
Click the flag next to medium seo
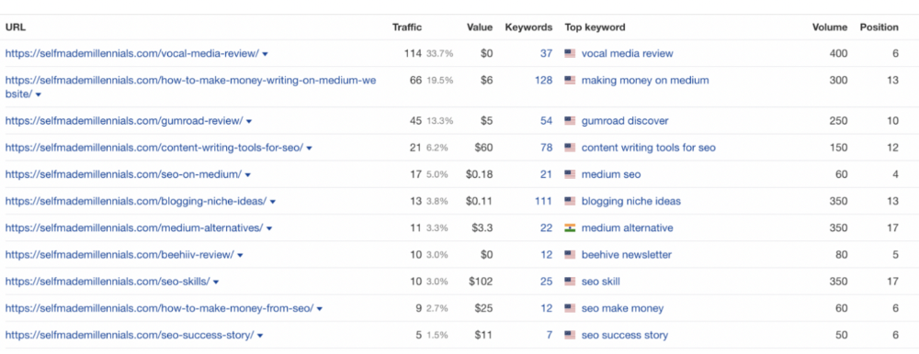pyautogui.click(x=570, y=174)
